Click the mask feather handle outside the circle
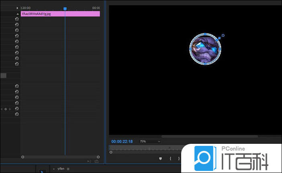This screenshot has height=173, width=282. pyautogui.click(x=223, y=36)
